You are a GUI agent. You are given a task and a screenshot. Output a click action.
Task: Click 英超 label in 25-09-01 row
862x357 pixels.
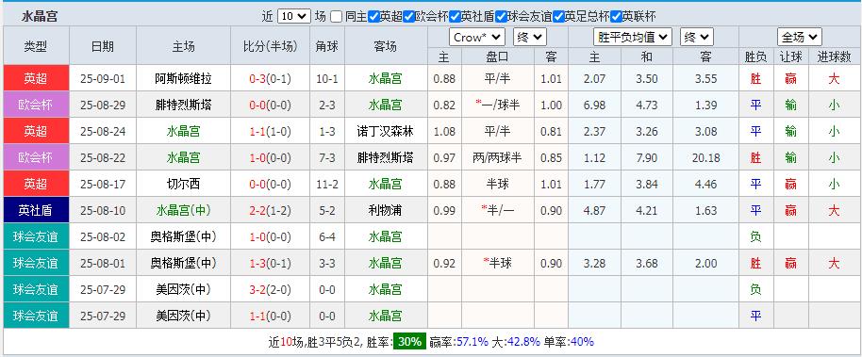(x=36, y=78)
